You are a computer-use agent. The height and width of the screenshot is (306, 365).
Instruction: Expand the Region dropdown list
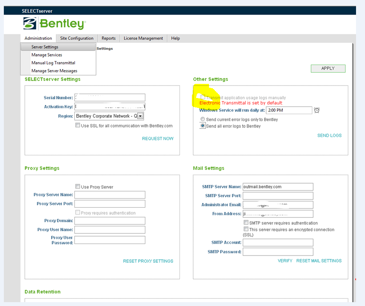tap(140, 116)
